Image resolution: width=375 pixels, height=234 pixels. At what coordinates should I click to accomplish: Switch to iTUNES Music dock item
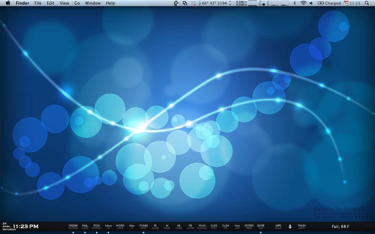point(144,227)
